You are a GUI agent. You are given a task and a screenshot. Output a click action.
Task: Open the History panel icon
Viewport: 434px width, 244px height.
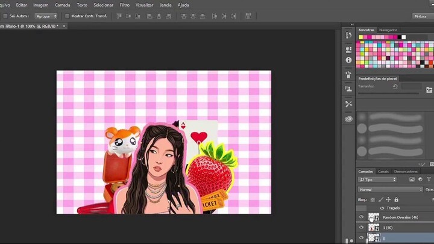[x=348, y=35]
